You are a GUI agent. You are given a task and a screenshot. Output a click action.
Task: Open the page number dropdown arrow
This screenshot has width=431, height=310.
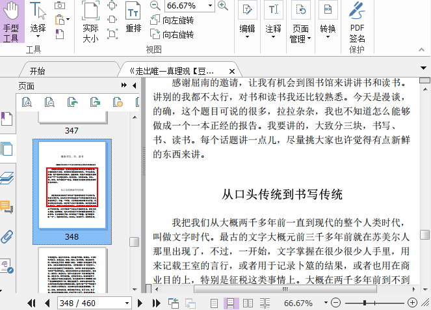(127, 303)
